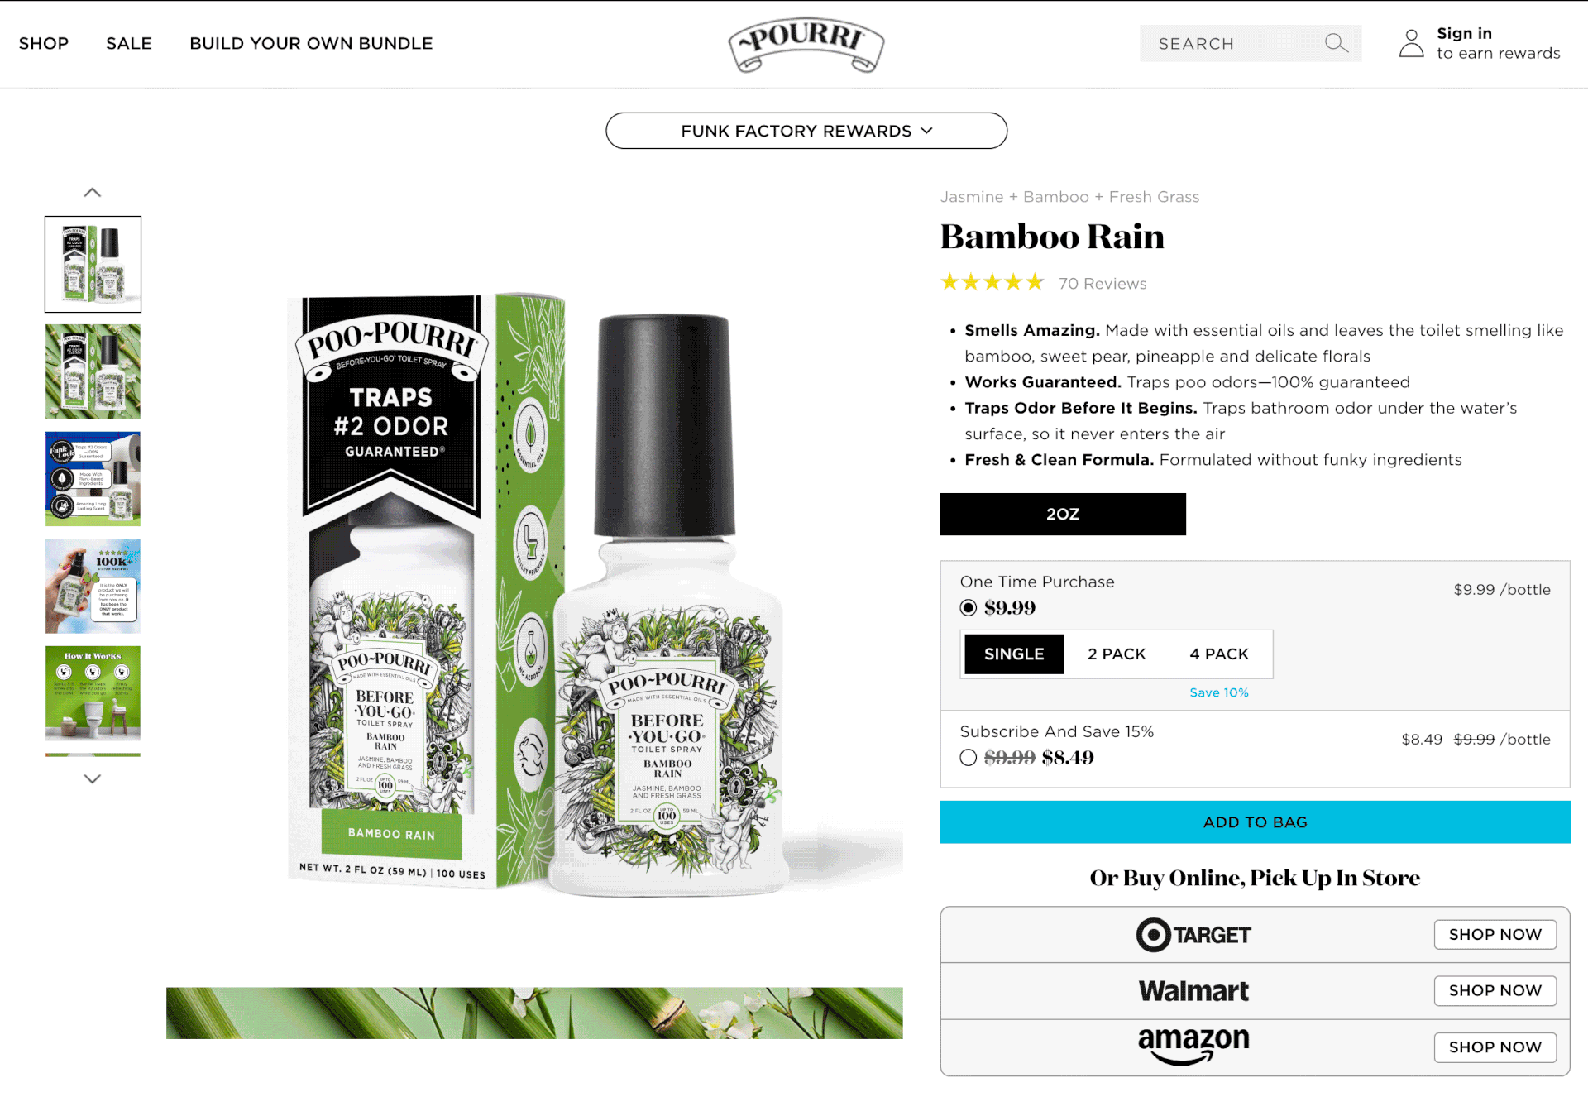Click the Pourri logo
Viewport: 1588px width, 1097px height.
tap(806, 45)
